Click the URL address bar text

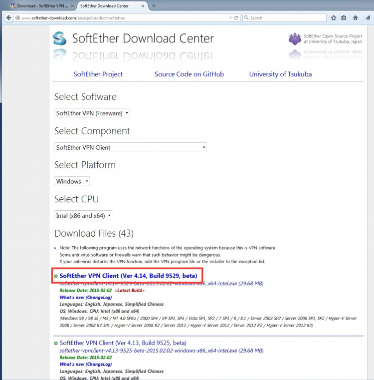click(73, 18)
